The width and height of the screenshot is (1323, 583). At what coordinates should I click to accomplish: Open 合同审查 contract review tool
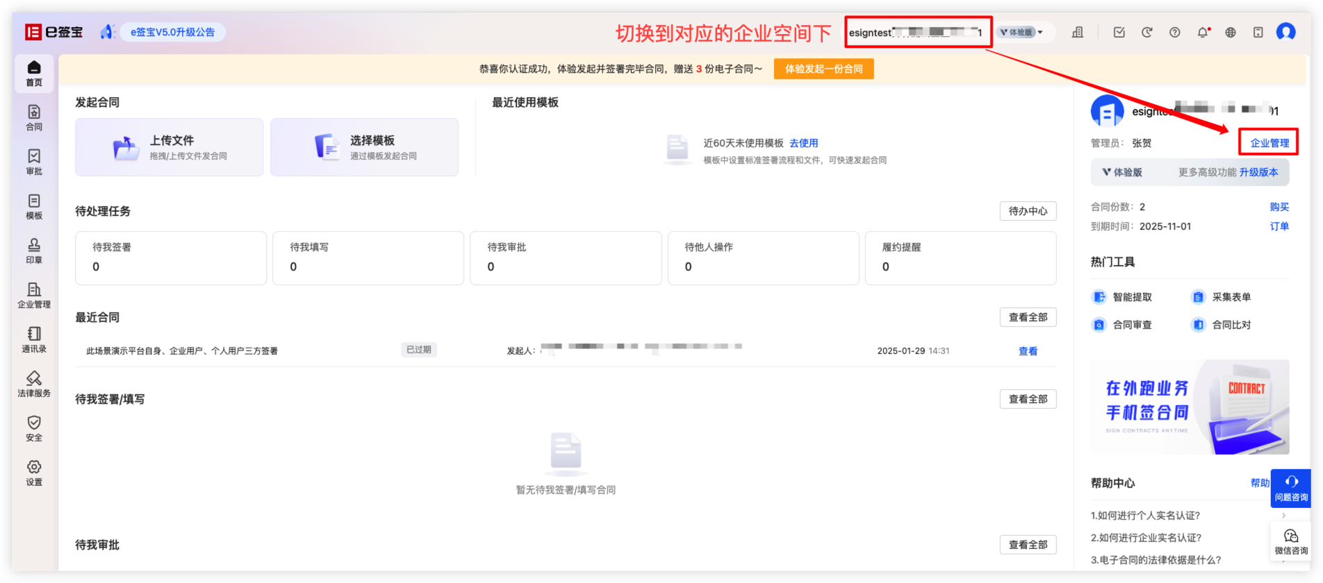click(x=1122, y=325)
